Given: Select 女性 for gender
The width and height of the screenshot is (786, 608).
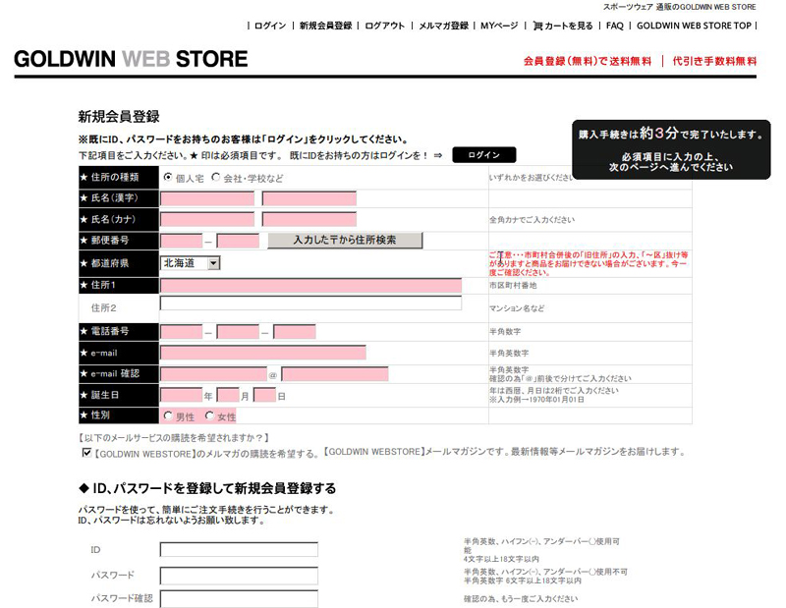Looking at the screenshot, I should pyautogui.click(x=209, y=416).
